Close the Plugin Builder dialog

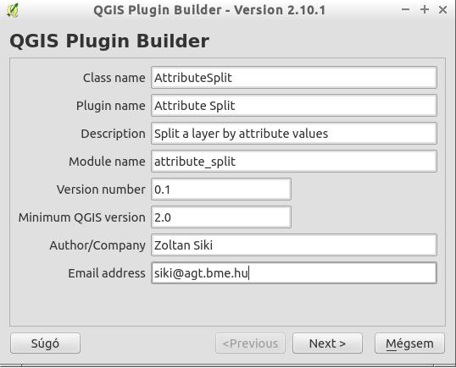point(442,9)
